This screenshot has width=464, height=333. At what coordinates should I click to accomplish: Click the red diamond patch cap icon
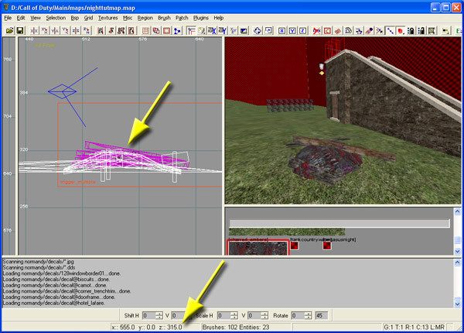click(x=338, y=30)
